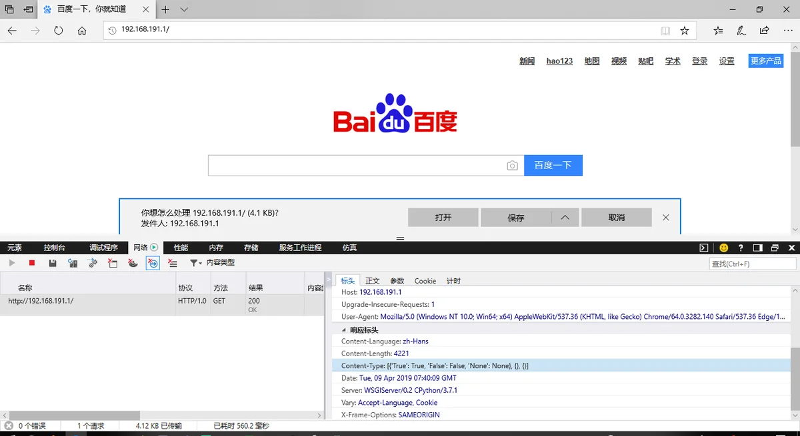Open the DevTools console drawer icon
800x436 pixels.
704,248
